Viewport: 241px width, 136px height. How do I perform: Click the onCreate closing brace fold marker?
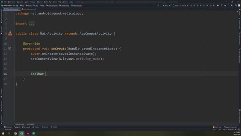pos(14,79)
